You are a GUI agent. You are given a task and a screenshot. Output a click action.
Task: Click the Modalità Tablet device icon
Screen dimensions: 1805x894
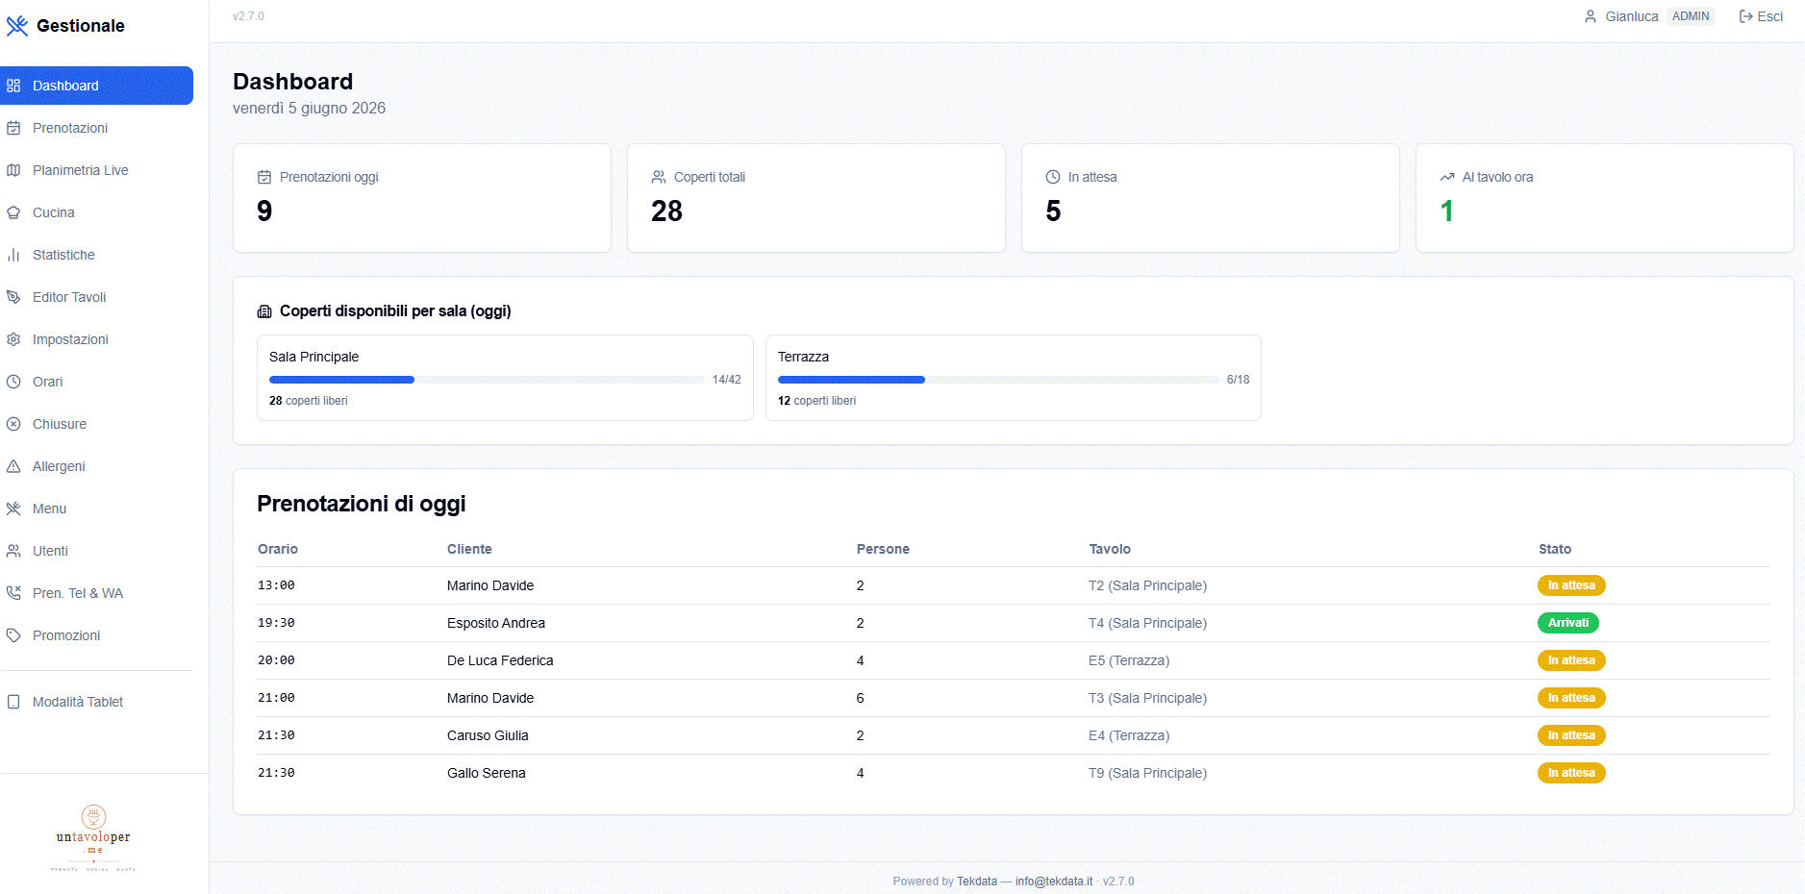click(13, 702)
